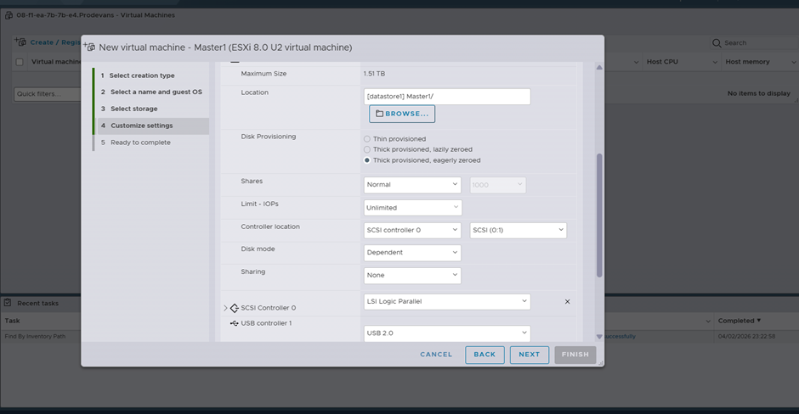Click the Next button
Image resolution: width=799 pixels, height=414 pixels.
[529, 355]
